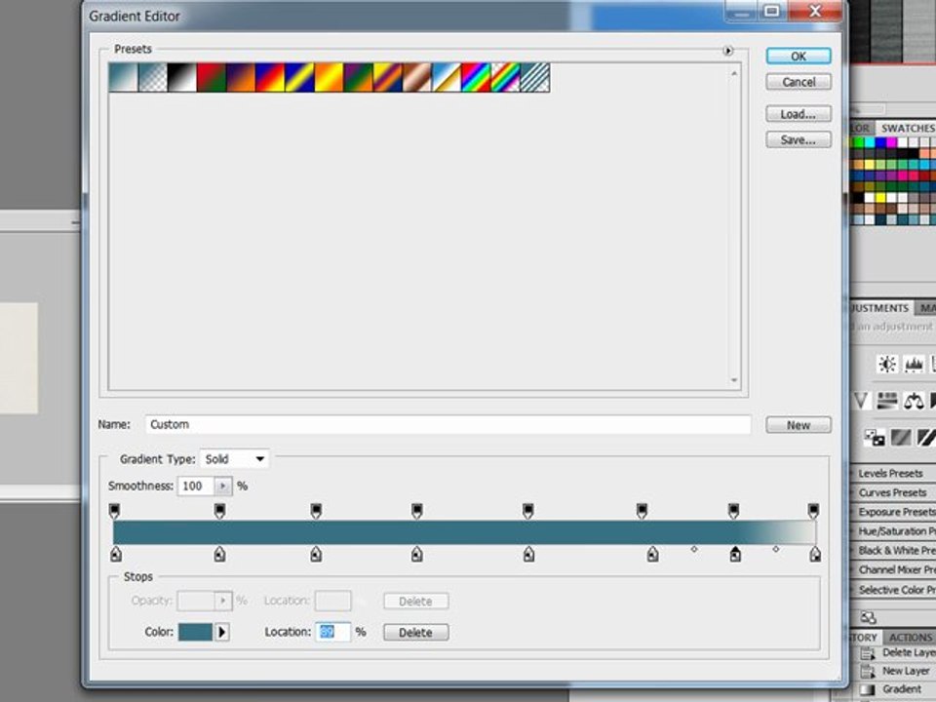Select the teal-to-transparent checkered gradient preset
Screen dimensions: 936x702
(153, 78)
